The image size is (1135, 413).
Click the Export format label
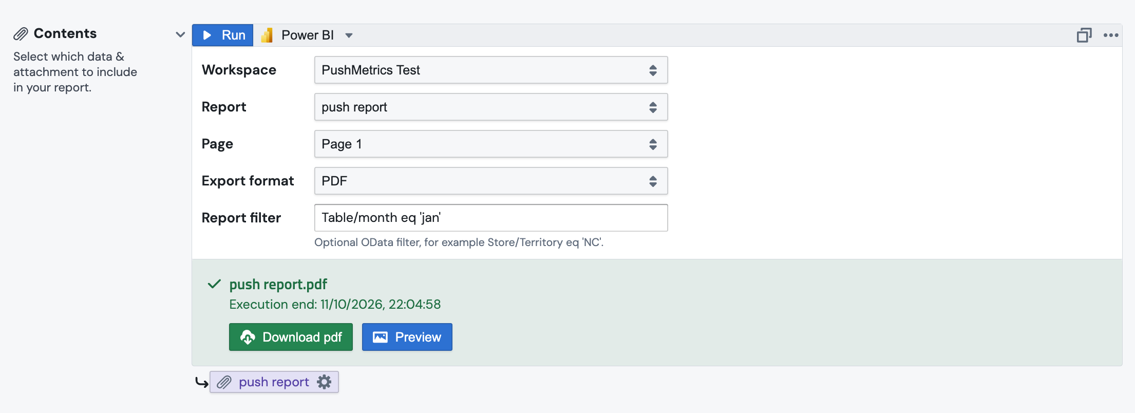coord(248,181)
